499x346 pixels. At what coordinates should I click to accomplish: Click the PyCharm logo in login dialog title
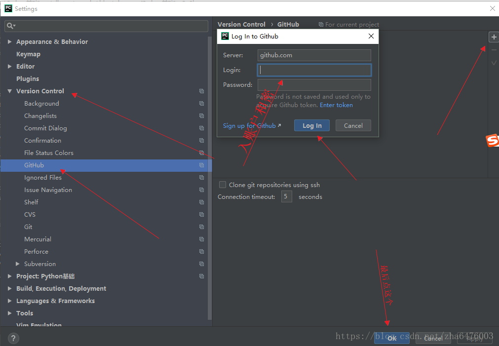225,36
